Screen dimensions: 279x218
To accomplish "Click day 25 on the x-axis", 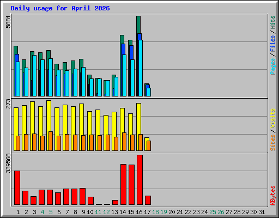I will [213, 212].
